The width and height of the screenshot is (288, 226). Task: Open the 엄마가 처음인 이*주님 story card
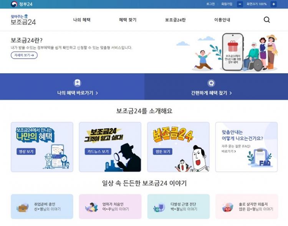click(x=110, y=206)
